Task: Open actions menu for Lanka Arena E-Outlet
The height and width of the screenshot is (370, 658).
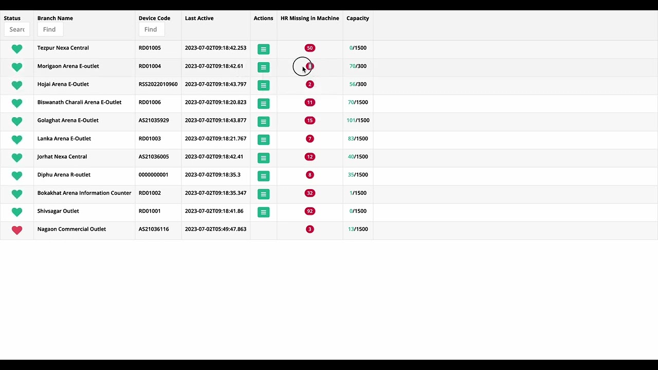Action: tap(263, 140)
